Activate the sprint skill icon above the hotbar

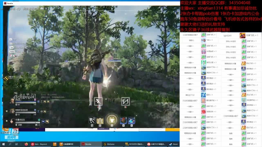(98, 101)
